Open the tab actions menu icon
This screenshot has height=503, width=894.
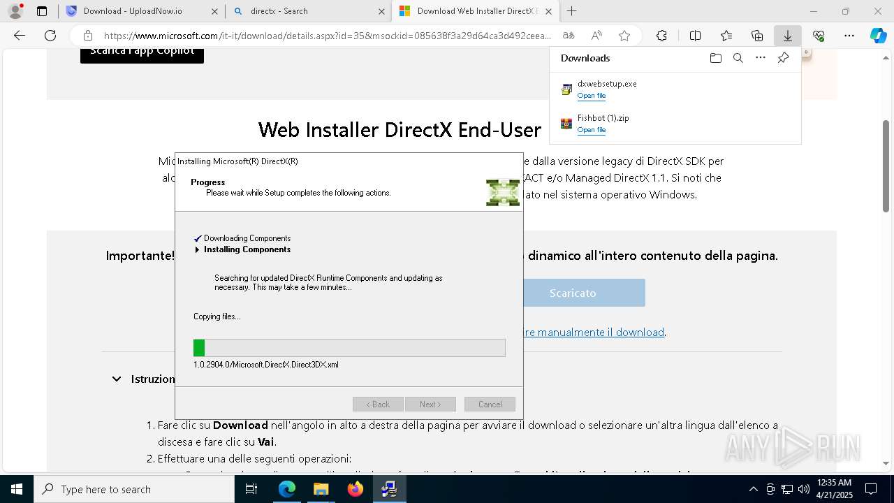[42, 11]
